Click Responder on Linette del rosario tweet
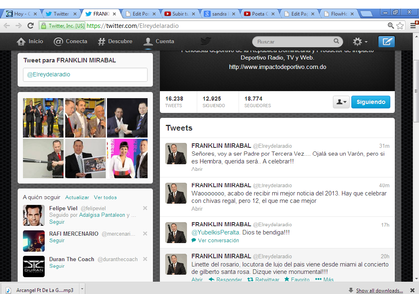This screenshot has width=419, height=294. tap(225, 279)
